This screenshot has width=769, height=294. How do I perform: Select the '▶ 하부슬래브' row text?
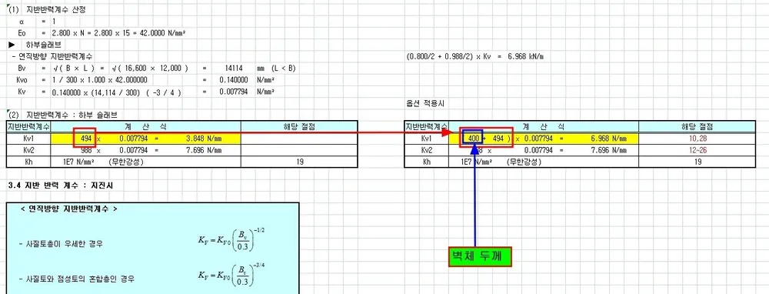click(35, 45)
